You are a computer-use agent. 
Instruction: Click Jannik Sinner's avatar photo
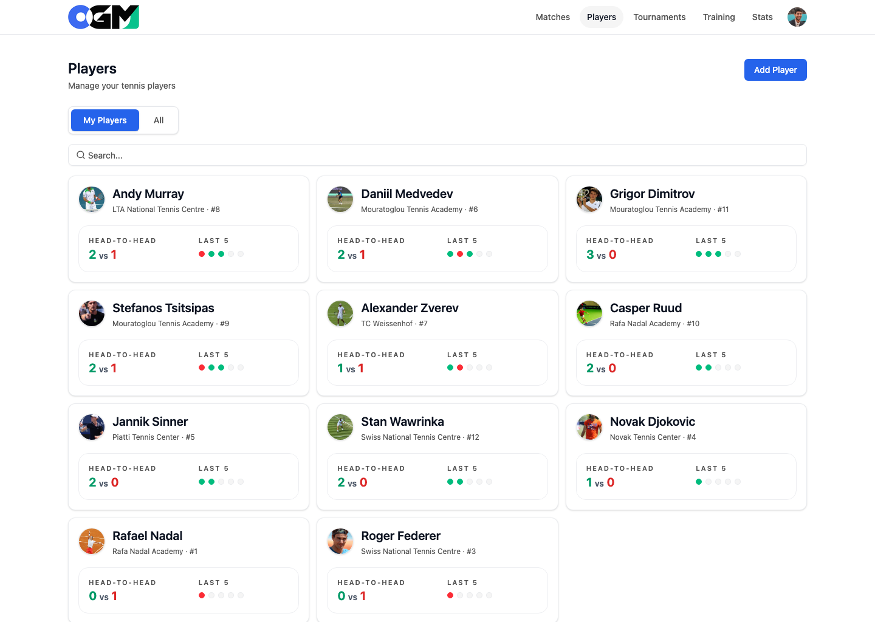pyautogui.click(x=92, y=427)
